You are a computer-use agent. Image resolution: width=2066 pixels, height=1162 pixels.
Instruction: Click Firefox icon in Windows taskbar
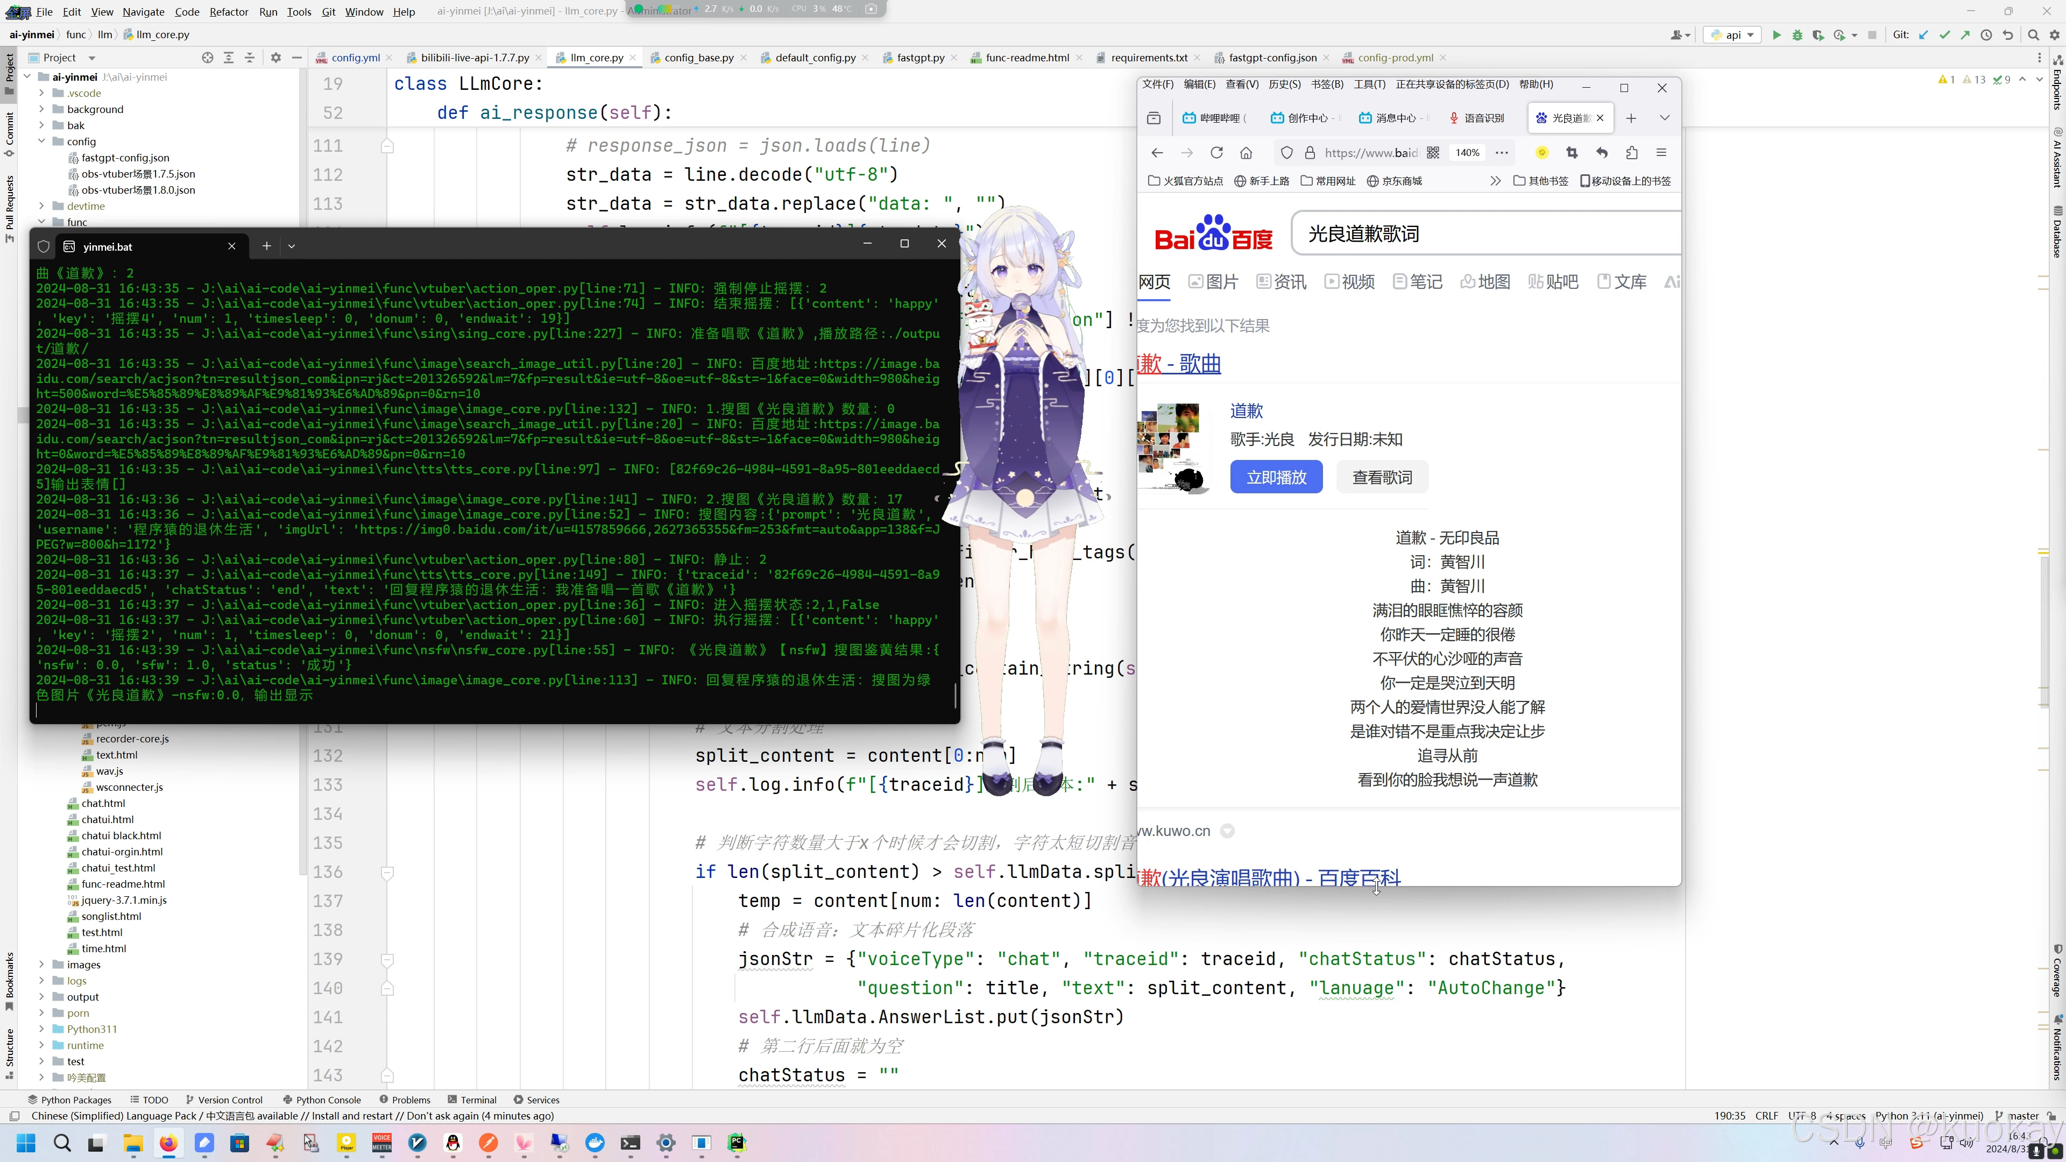tap(168, 1143)
